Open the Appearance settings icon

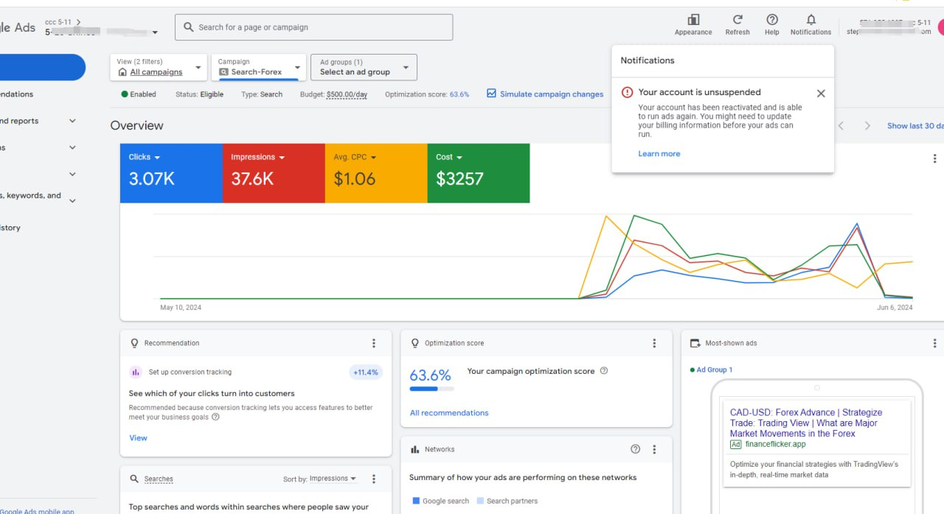tap(693, 20)
